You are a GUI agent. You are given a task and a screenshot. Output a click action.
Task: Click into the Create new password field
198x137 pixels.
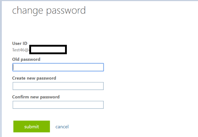(x=58, y=86)
